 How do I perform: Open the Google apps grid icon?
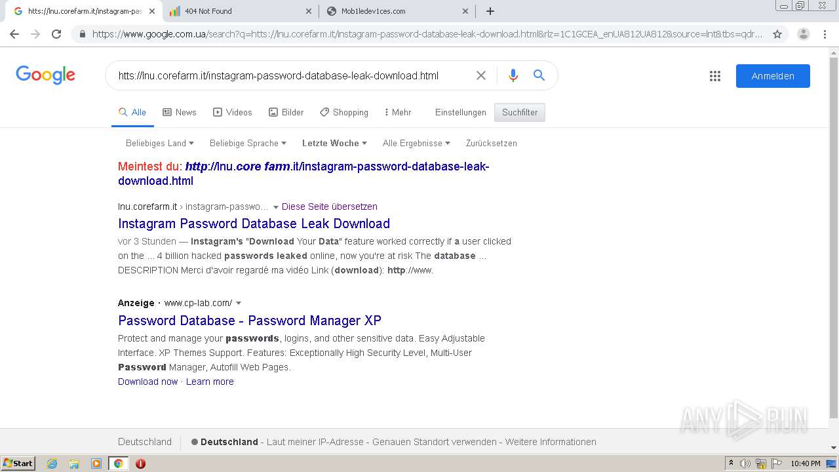click(715, 76)
